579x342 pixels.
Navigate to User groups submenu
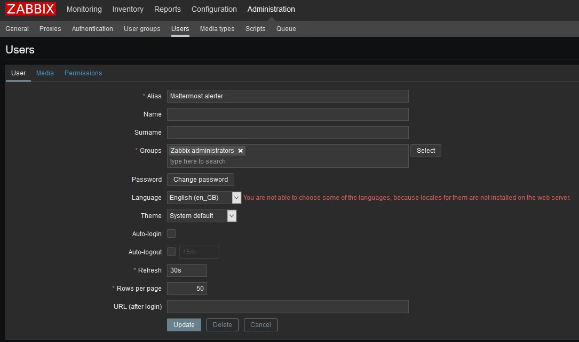click(142, 29)
